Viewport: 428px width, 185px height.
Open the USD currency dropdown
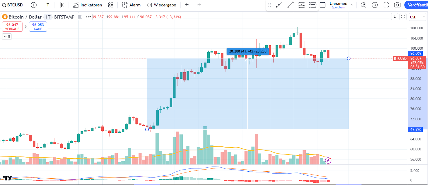click(418, 17)
